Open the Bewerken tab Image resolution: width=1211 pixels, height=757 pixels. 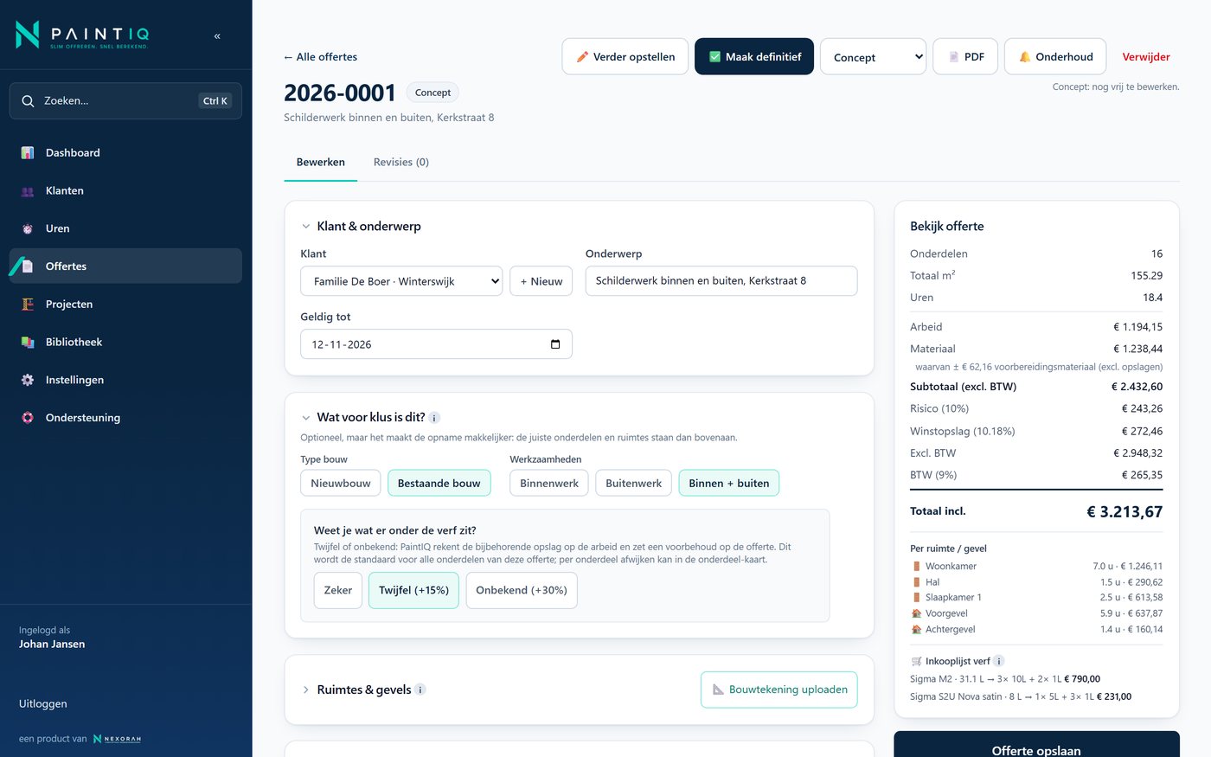[x=321, y=162]
